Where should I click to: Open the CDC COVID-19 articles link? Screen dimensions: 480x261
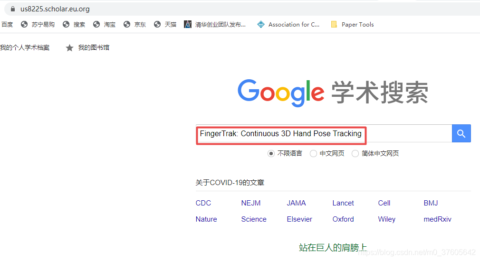203,203
